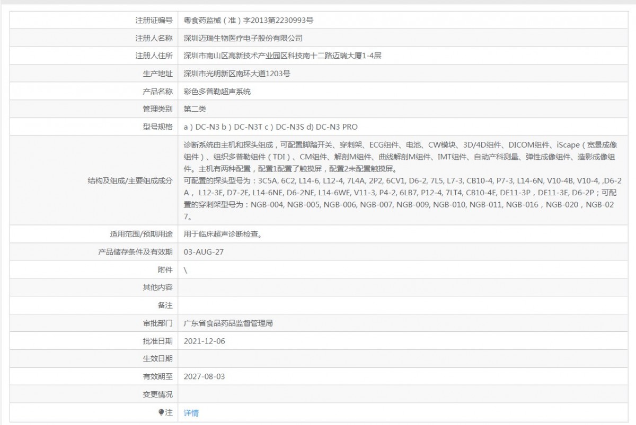The image size is (636, 425).
Task: Click storage validity value 03-AUG-27
Action: 204,252
